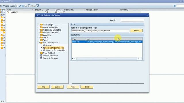Click the Search input field in options dialog
184x103 pixels.
point(132,20)
